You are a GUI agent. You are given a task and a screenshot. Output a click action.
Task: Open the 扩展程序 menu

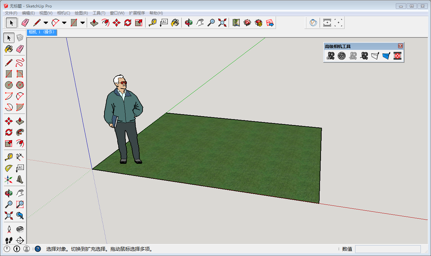point(137,13)
